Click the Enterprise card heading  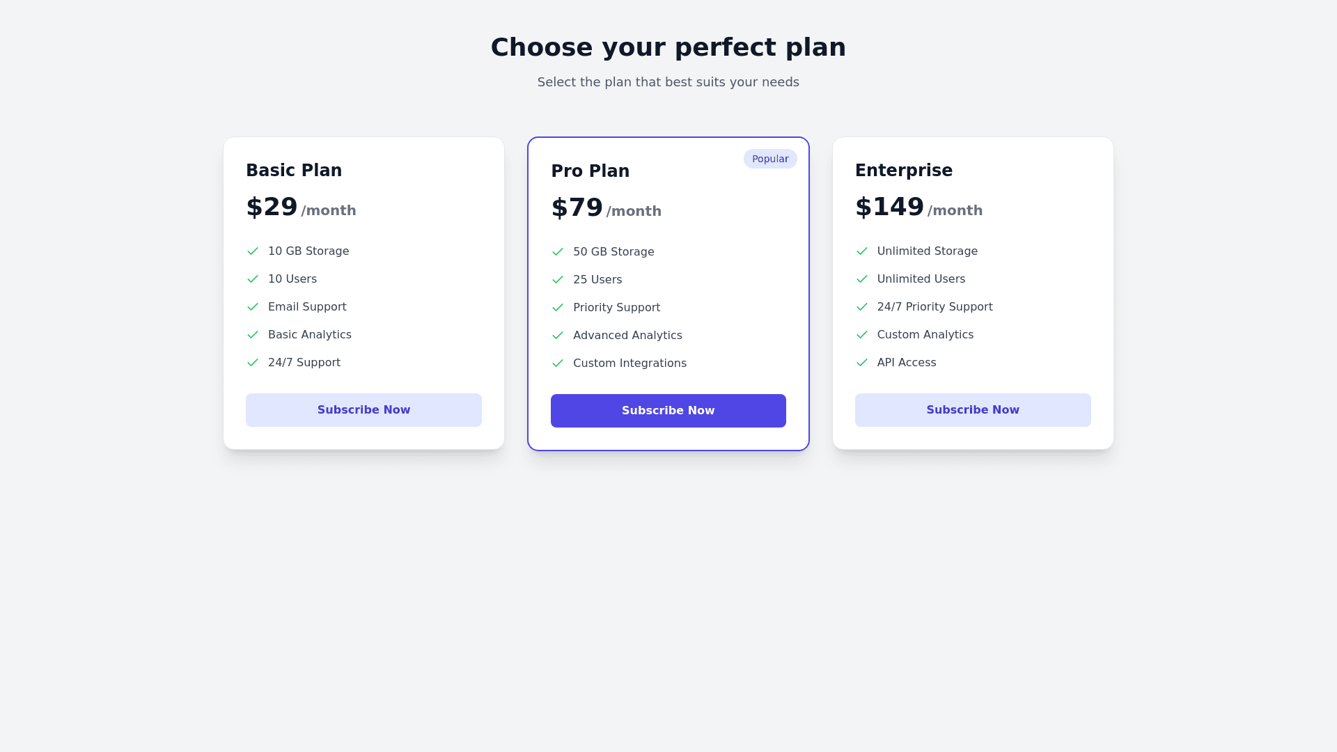point(904,171)
